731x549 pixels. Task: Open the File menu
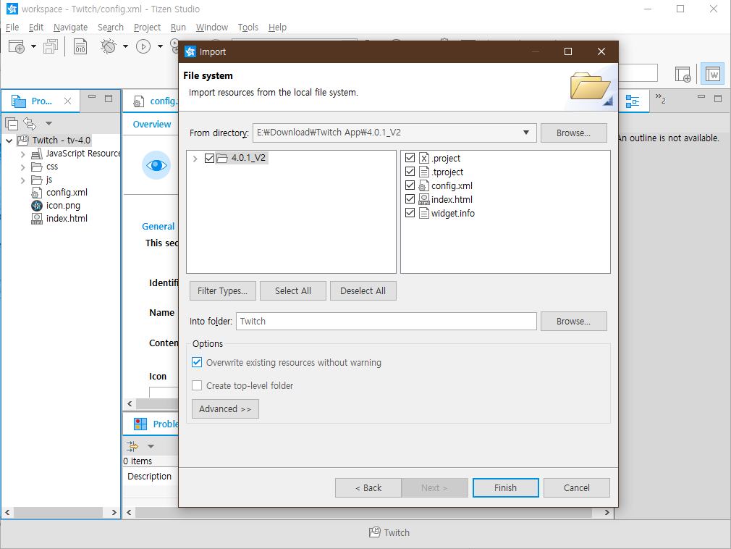[12, 27]
